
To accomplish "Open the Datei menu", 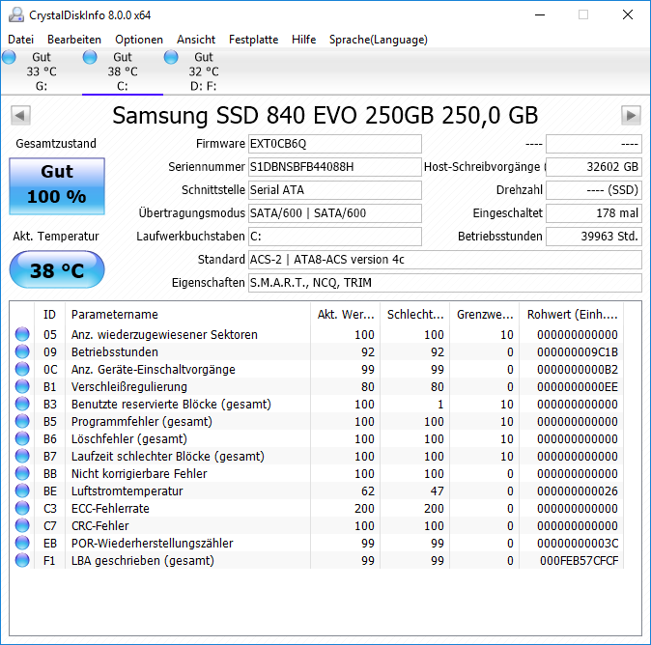I will (x=20, y=40).
